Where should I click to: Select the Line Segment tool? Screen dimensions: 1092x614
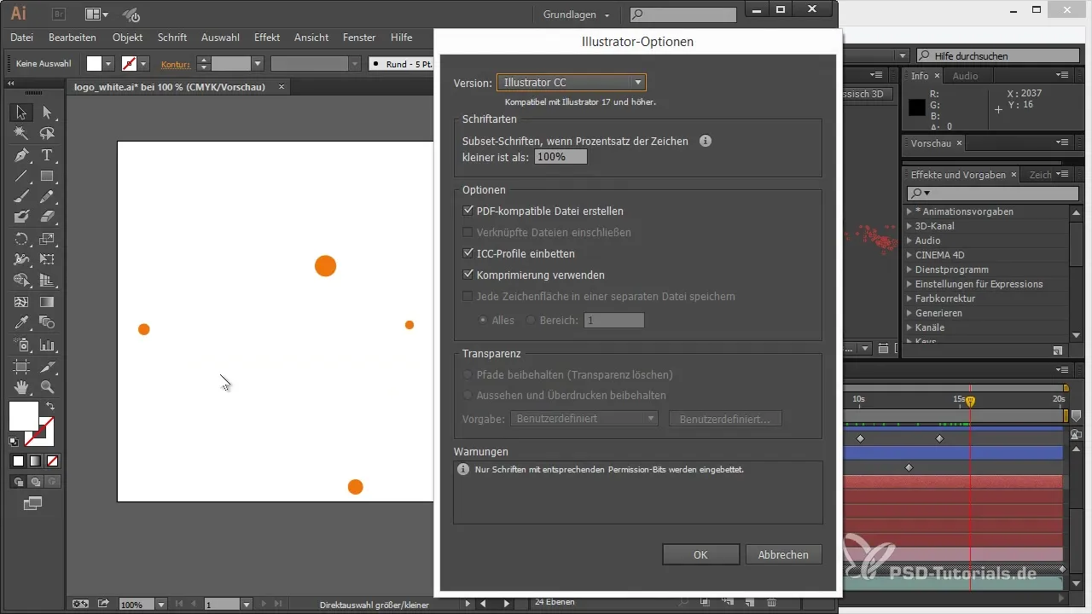click(x=21, y=177)
